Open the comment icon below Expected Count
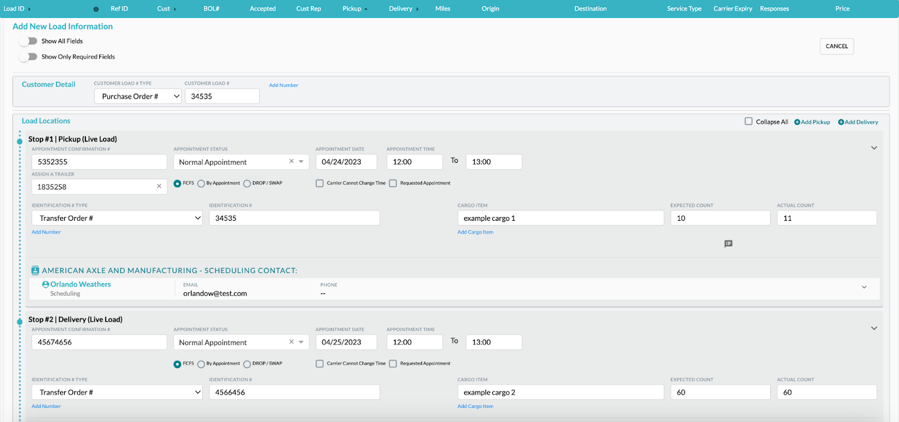 coord(728,244)
